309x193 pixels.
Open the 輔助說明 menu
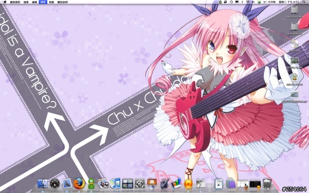coord(62,2)
